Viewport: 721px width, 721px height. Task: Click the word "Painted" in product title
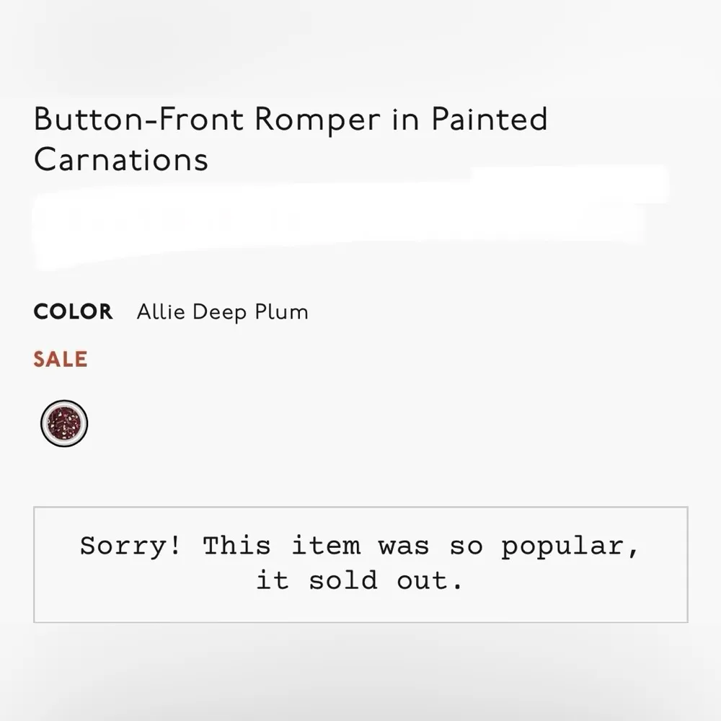[490, 119]
